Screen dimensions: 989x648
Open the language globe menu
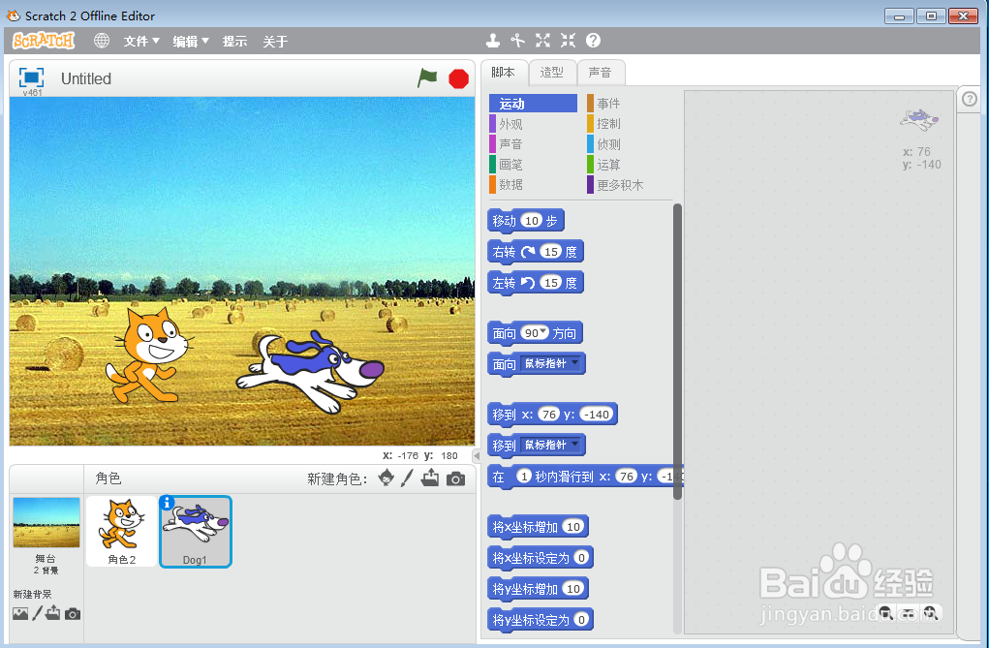[101, 41]
